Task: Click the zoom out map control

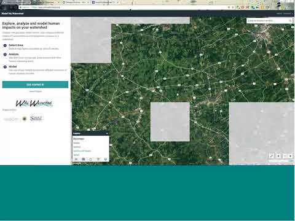Action: [x=285, y=156]
